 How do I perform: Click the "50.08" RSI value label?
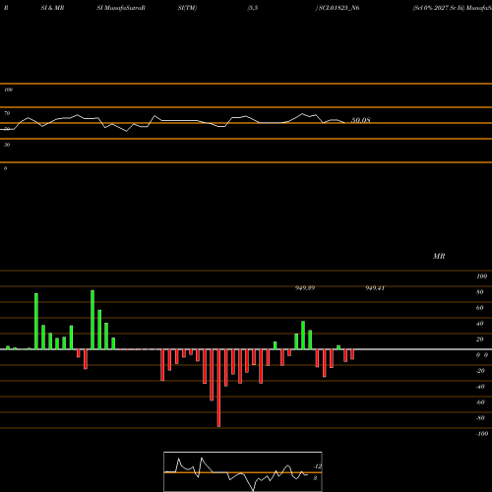361,120
